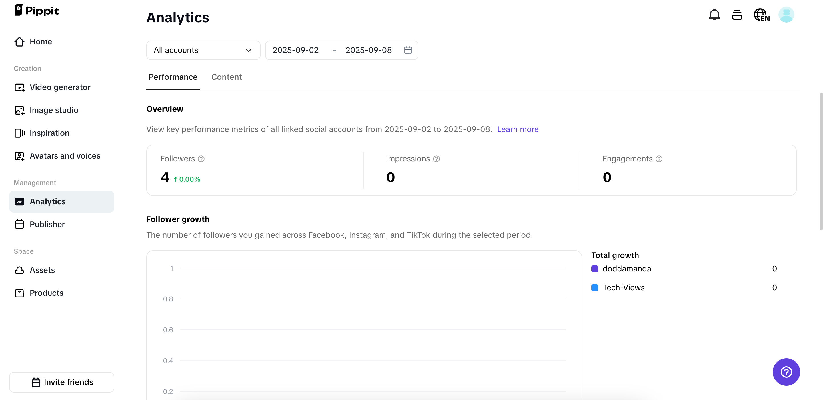Click the doddamanda purple legend swatch
Viewport: 823px width, 400px height.
595,269
